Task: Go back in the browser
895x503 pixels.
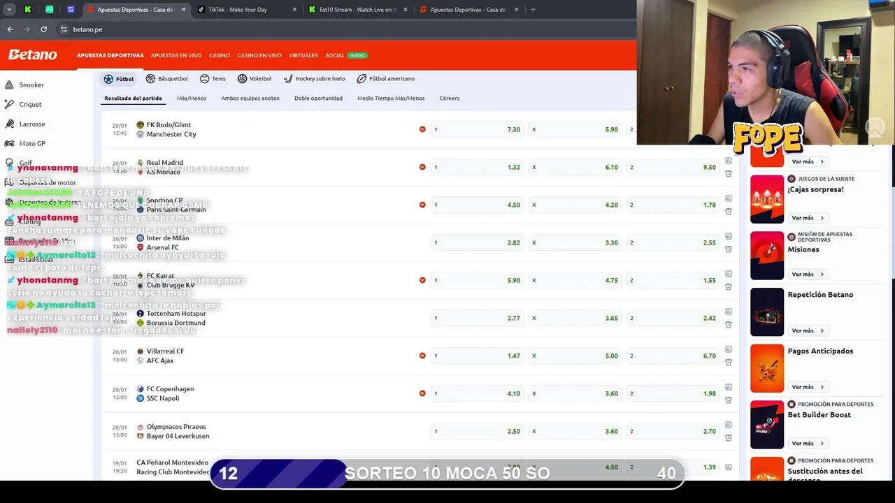Action: pos(10,29)
